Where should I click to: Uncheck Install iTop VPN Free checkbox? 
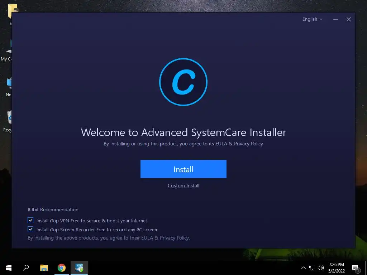click(x=30, y=220)
